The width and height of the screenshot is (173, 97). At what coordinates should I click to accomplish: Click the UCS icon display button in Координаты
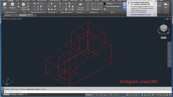[x=88, y=4]
